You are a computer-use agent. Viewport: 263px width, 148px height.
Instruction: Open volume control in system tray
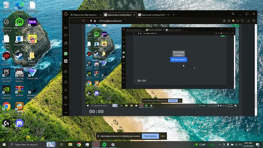point(240,144)
